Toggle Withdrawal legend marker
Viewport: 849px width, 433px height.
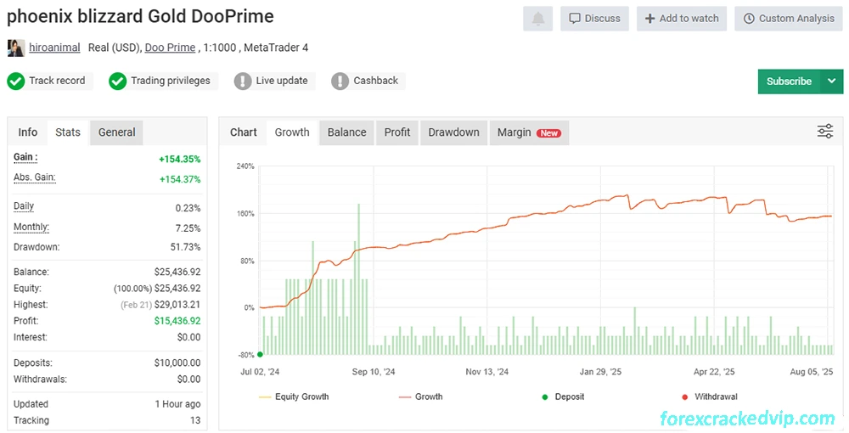click(710, 396)
